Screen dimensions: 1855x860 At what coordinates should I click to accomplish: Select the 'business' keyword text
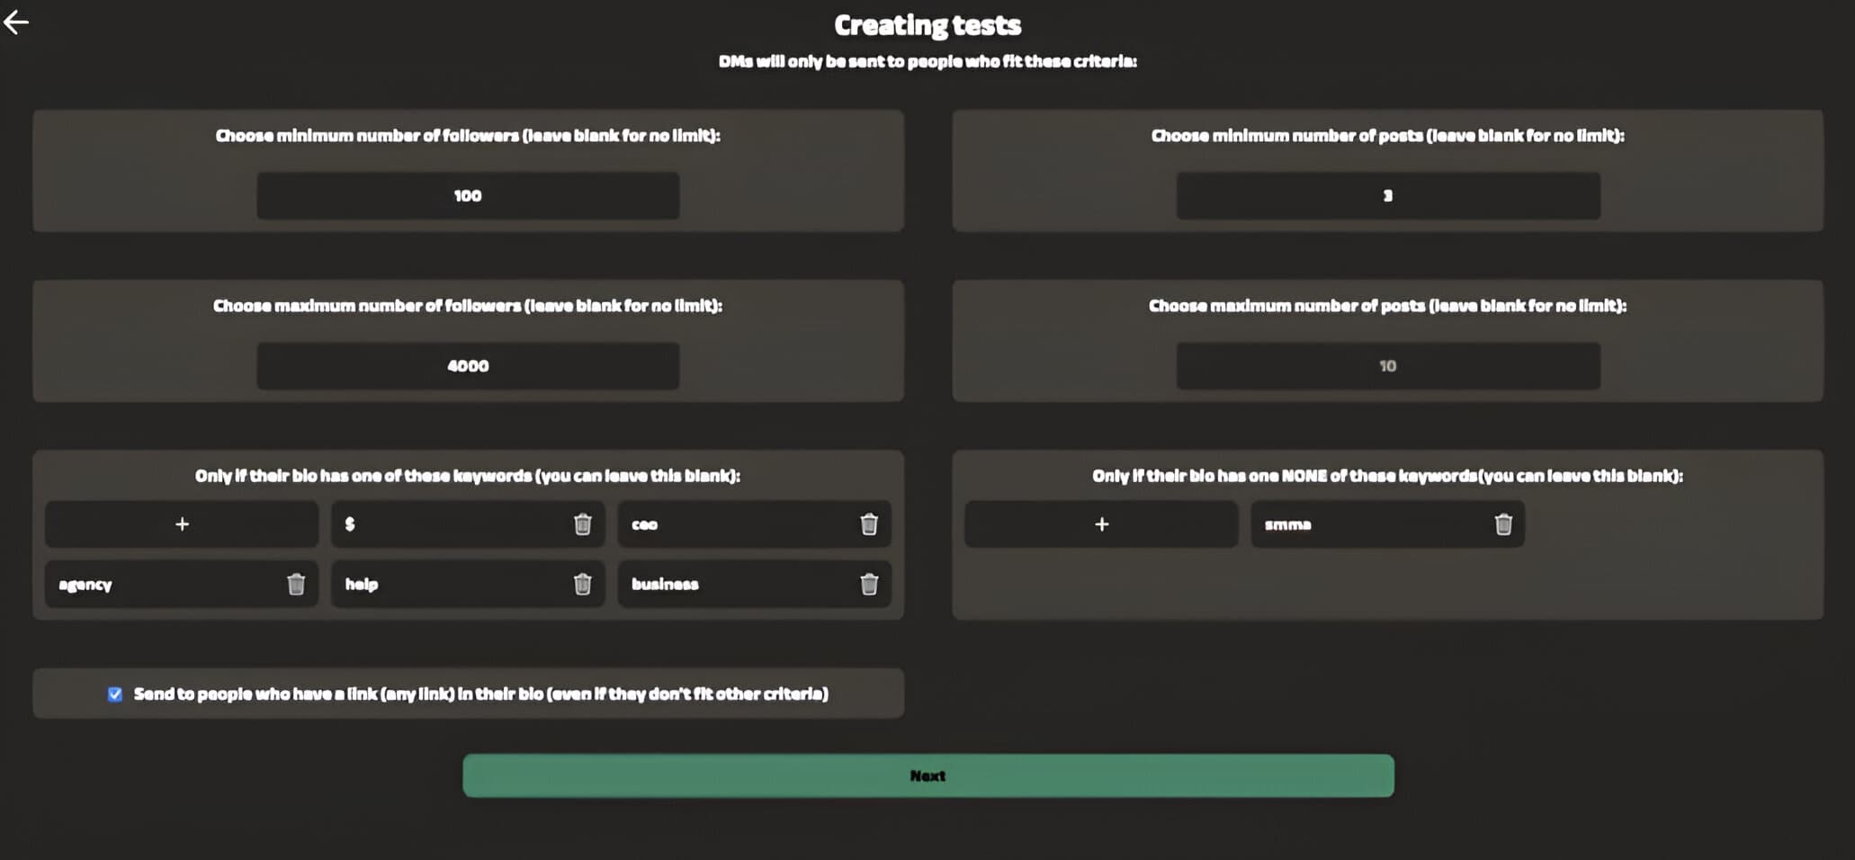click(x=665, y=585)
